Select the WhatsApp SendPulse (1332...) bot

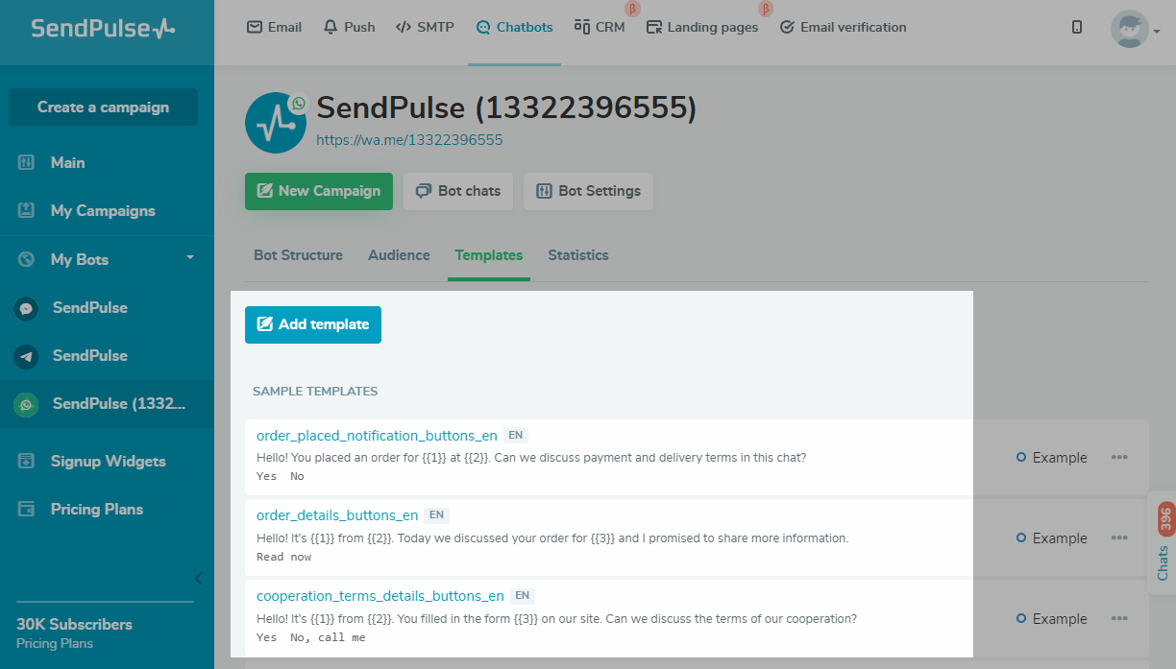coord(107,403)
